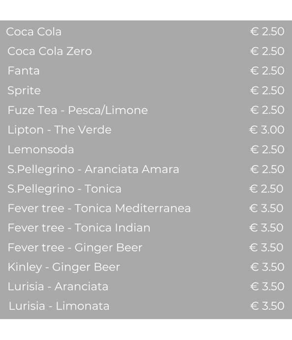The image size is (292, 340).
Task: Tap the € 3.50 price for Lurisia Limonata
Action: click(267, 306)
